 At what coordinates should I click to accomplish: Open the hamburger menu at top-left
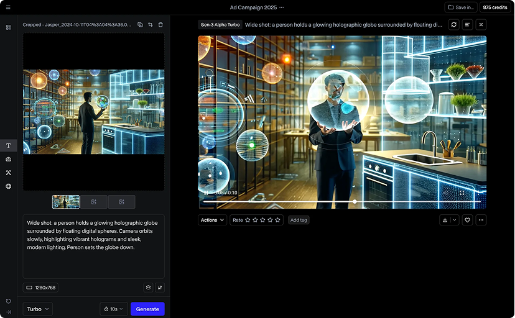click(x=8, y=7)
